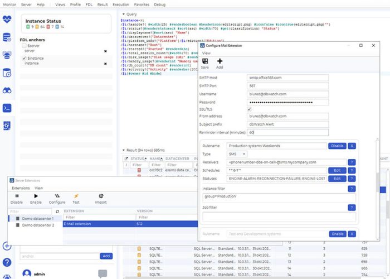Collapse the Query section

(x=124, y=14)
